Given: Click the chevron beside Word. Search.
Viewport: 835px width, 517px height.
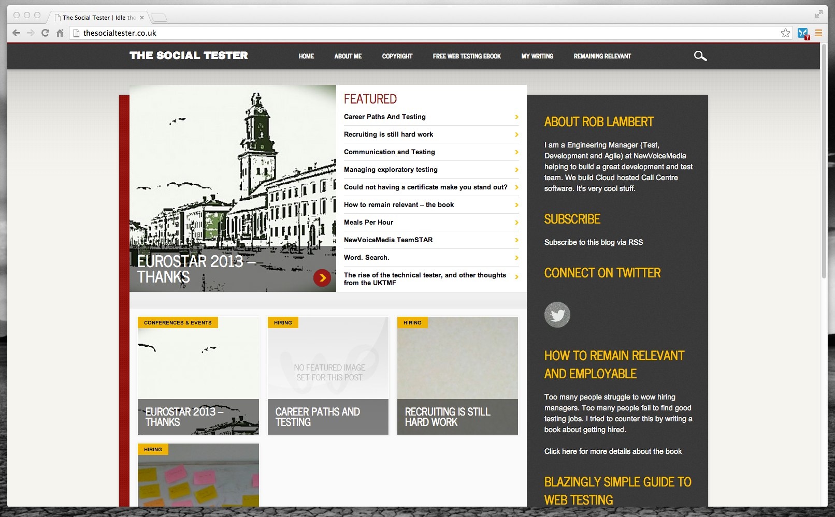Looking at the screenshot, I should (x=516, y=258).
